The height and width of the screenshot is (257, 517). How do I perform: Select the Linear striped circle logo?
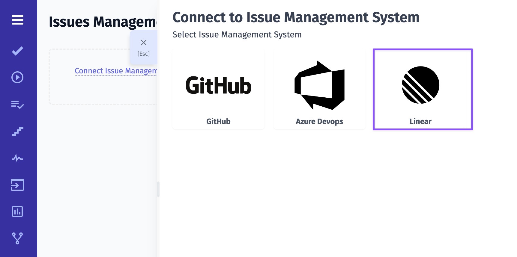(x=420, y=85)
